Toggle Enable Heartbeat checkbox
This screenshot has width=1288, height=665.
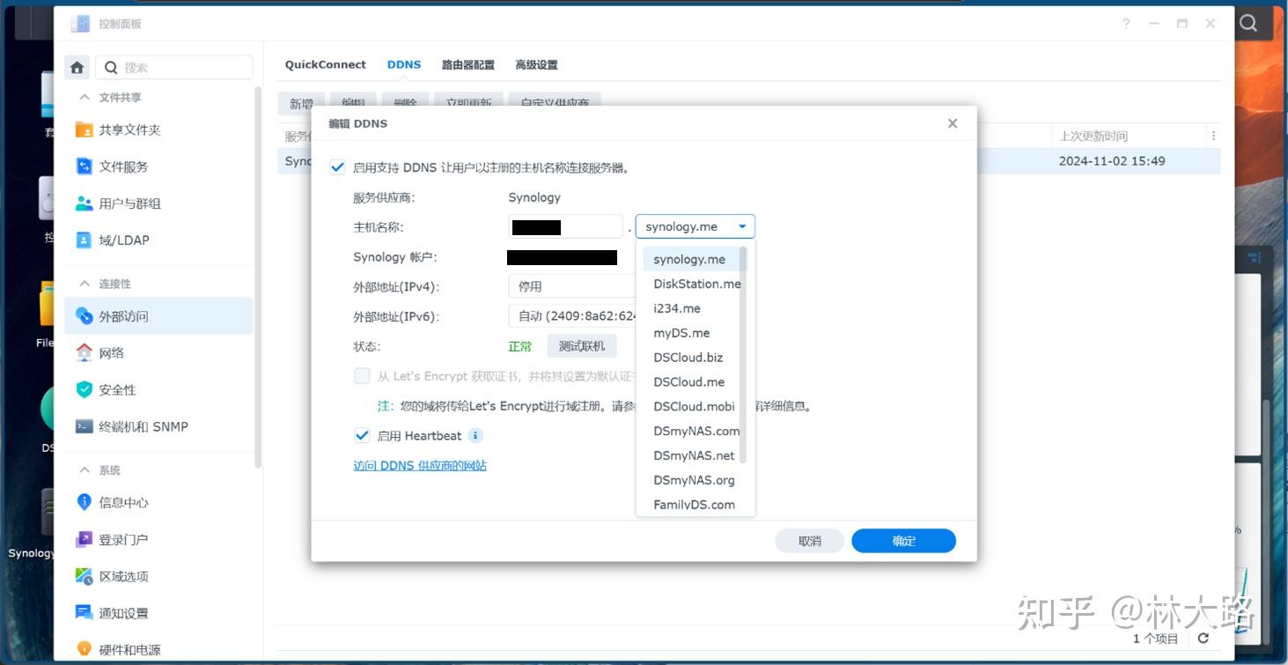click(x=362, y=435)
